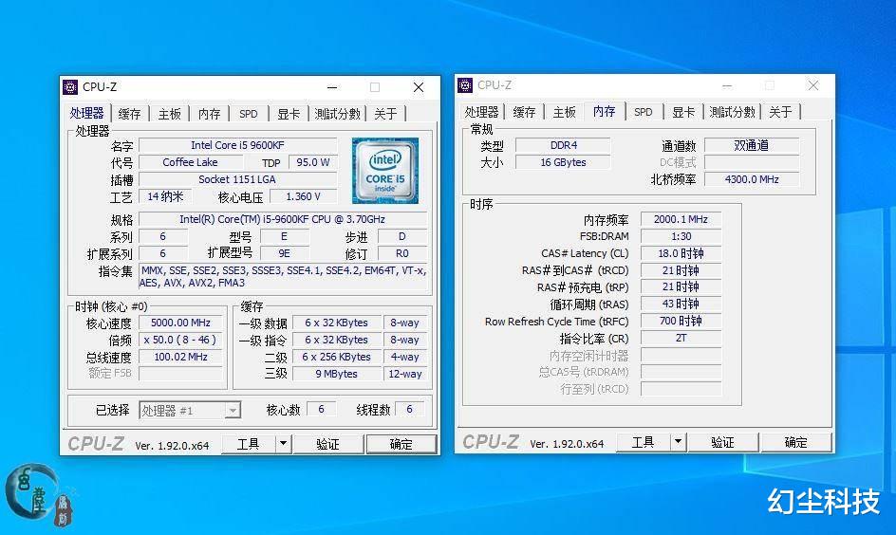Click the x 50.0 ( 8 - 46 ) multiplier value
The height and width of the screenshot is (535, 896).
[x=180, y=340]
